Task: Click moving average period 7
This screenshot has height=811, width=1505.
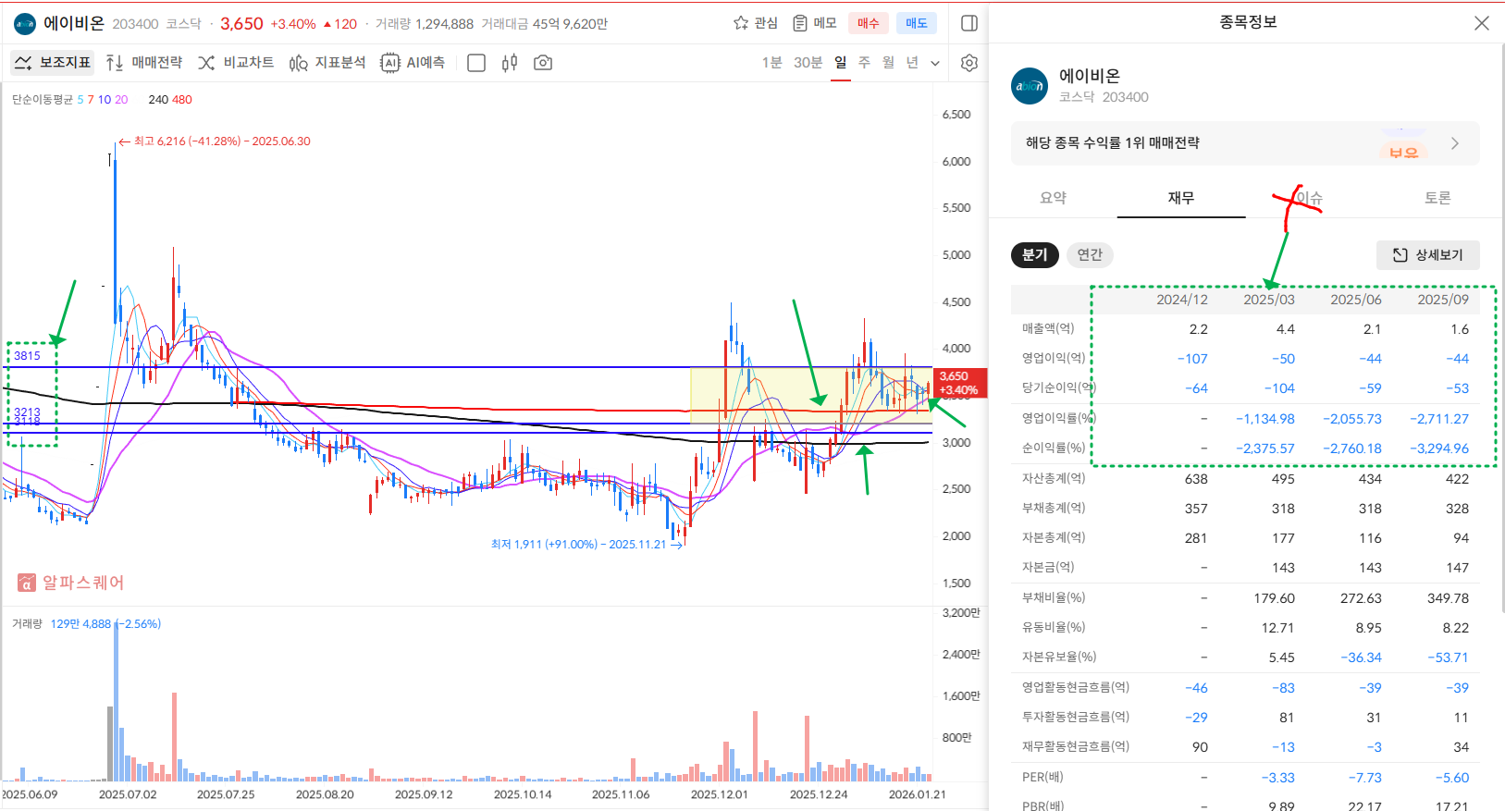Action: 91,100
